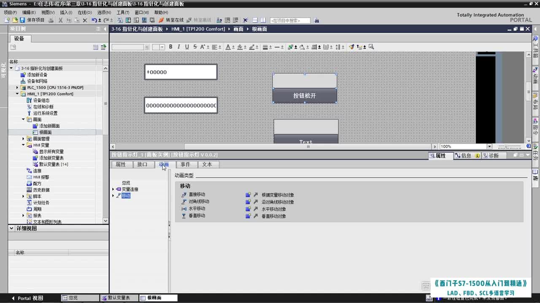Select HMI 报警 tree item
Screen dimensions: 540x303
pos(41,177)
